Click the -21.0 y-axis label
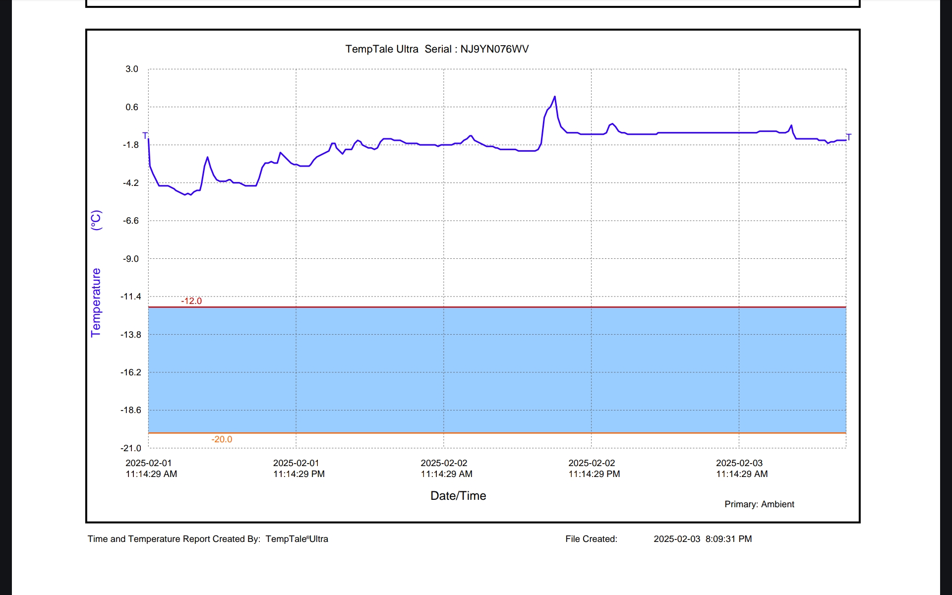The height and width of the screenshot is (595, 952). tap(131, 448)
